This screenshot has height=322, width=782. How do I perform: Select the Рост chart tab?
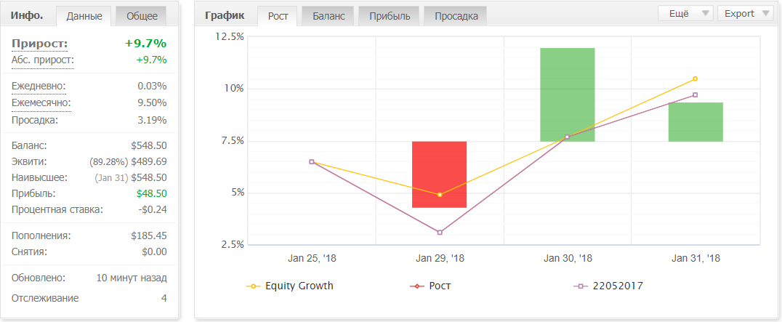tap(278, 16)
